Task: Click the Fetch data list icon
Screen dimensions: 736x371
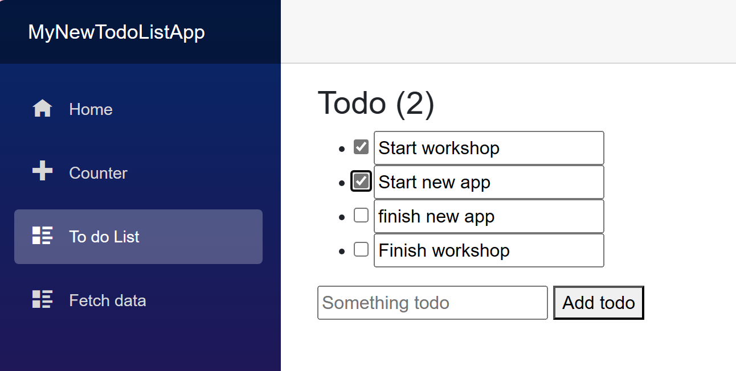Action: 42,300
